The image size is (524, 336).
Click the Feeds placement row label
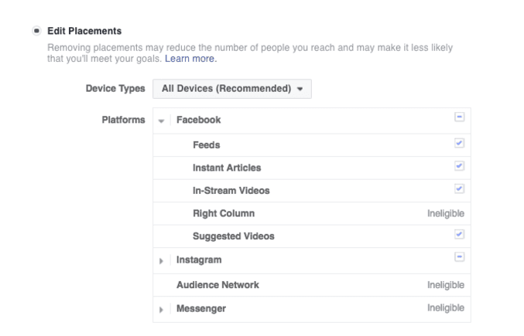[207, 144]
